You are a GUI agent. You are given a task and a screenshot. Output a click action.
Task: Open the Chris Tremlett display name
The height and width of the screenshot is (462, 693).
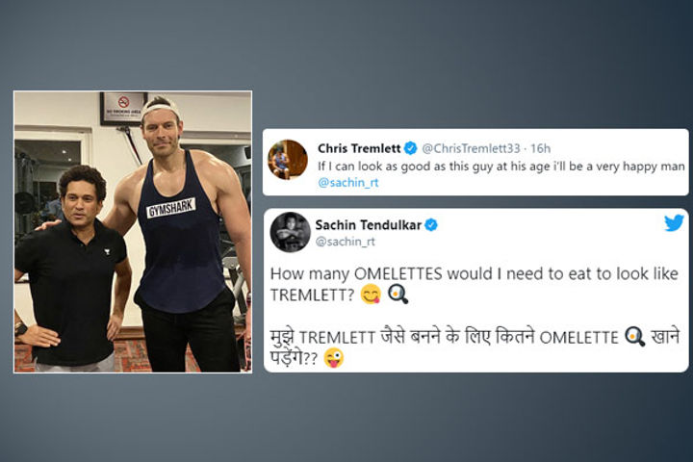coord(359,148)
